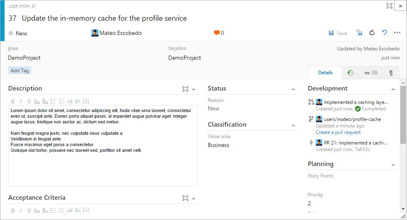The width and height of the screenshot is (407, 220).
Task: Change the assignee Mateo Escobedo
Action: click(116, 33)
